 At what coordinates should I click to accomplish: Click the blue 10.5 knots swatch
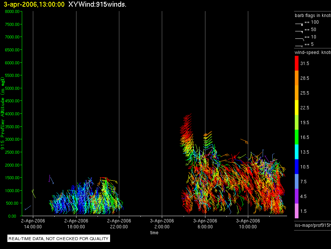[x=297, y=167]
